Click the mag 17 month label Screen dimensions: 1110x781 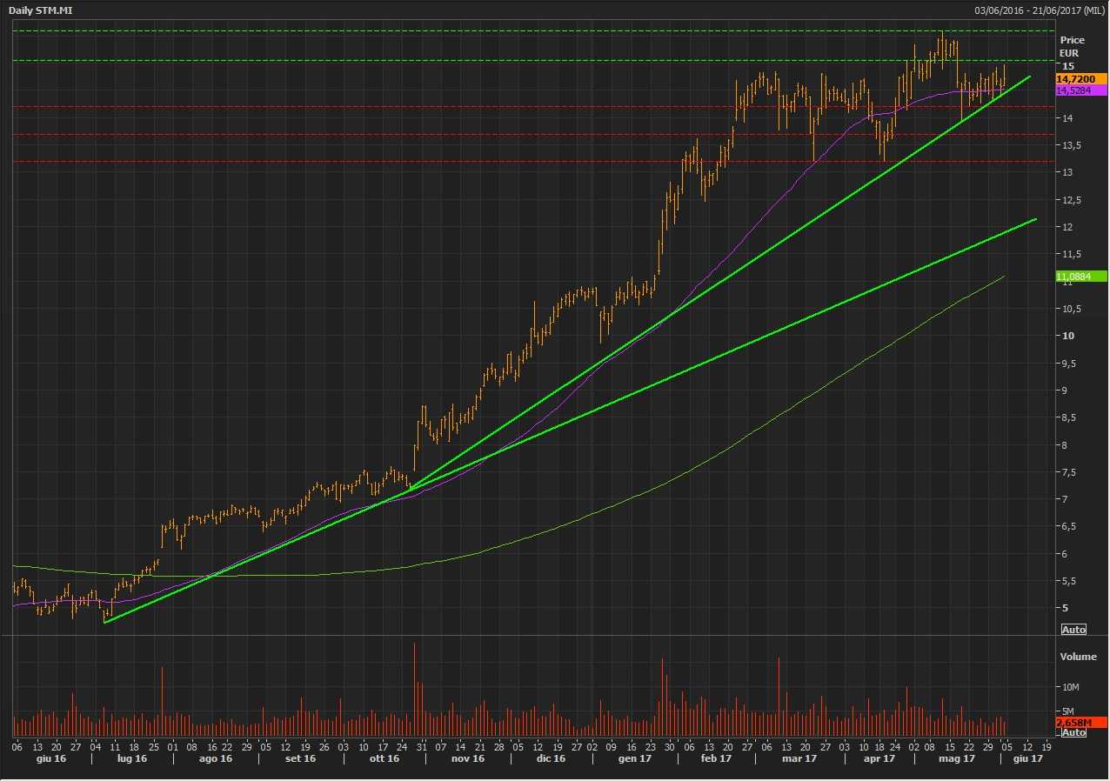click(957, 759)
